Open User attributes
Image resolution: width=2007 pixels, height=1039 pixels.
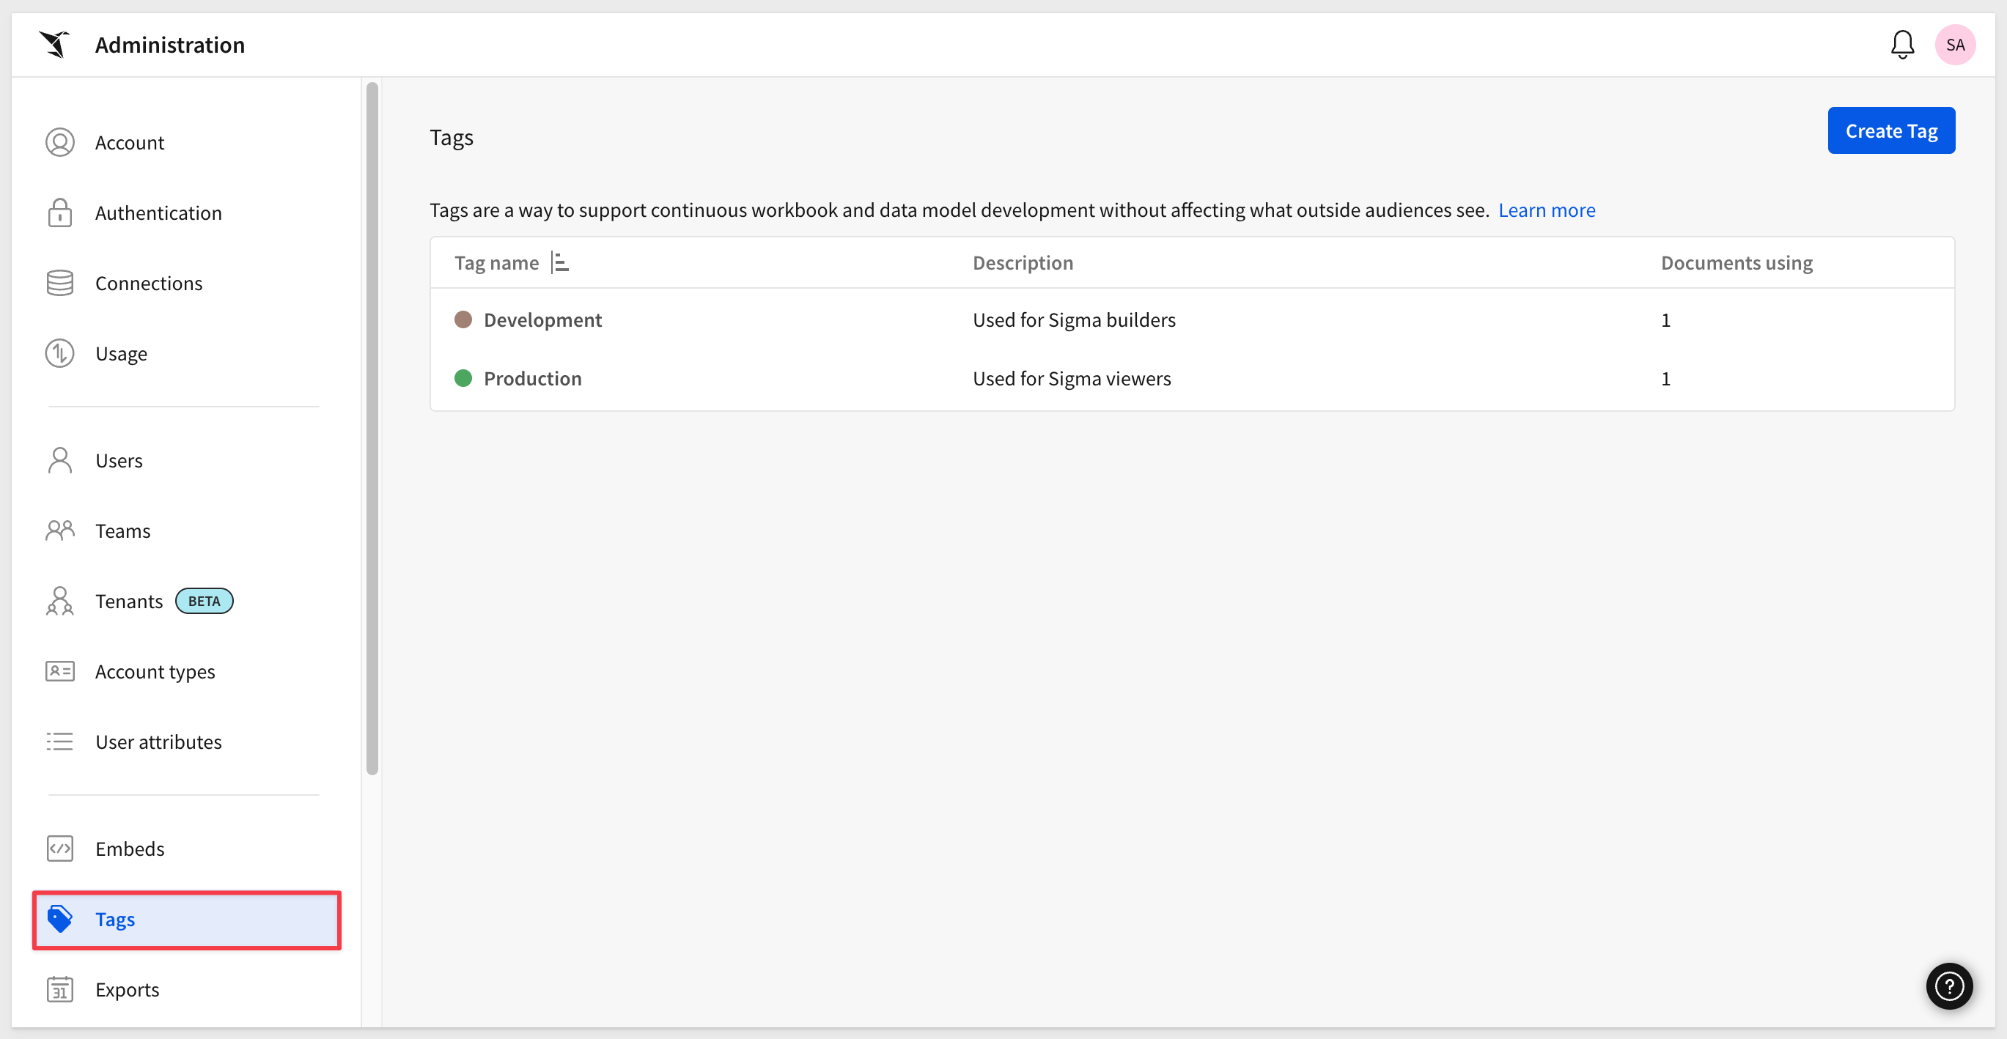(x=158, y=742)
